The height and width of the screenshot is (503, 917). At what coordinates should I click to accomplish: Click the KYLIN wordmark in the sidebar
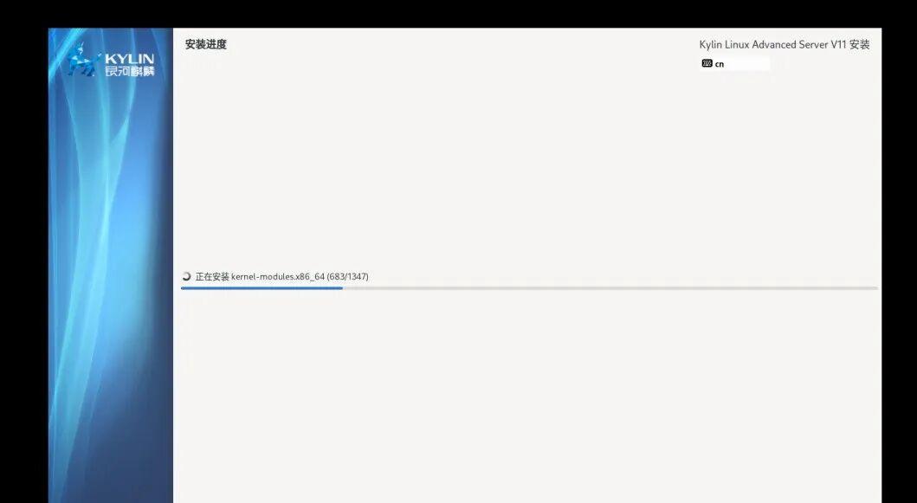pyautogui.click(x=129, y=59)
